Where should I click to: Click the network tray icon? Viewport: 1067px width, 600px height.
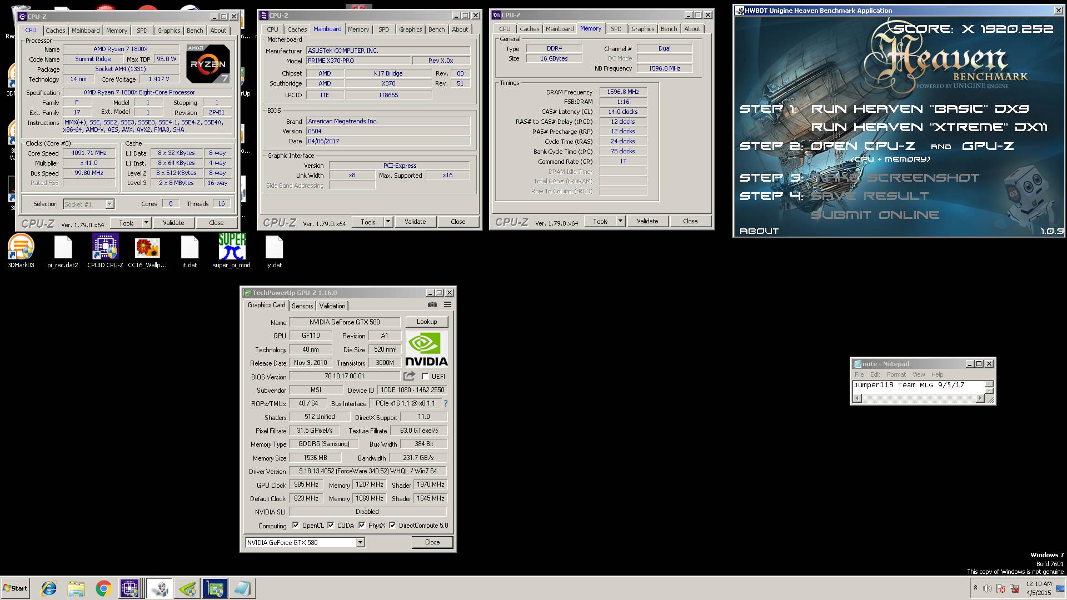(x=1014, y=588)
